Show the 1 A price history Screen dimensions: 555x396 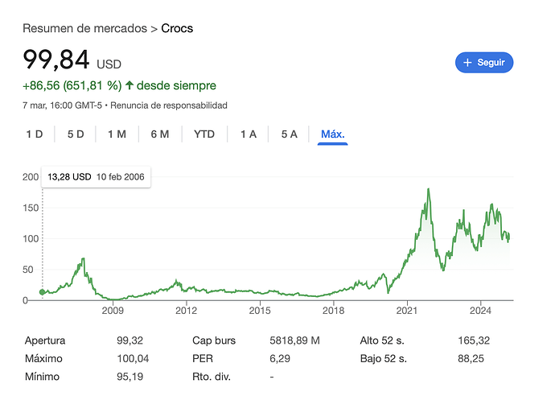249,134
